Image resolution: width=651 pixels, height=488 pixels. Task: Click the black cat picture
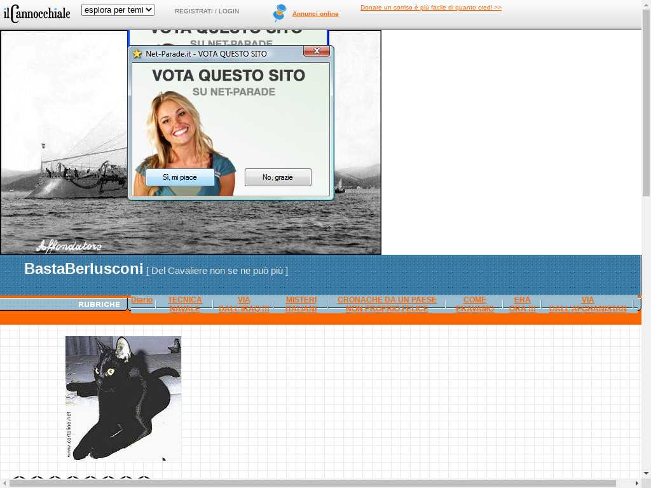tap(123, 398)
